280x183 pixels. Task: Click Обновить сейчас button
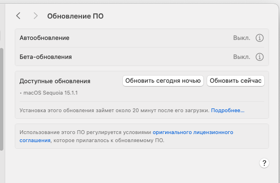(236, 81)
